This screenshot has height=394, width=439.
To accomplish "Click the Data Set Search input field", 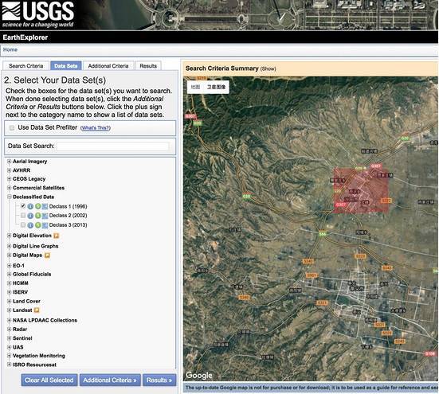I will pos(113,146).
